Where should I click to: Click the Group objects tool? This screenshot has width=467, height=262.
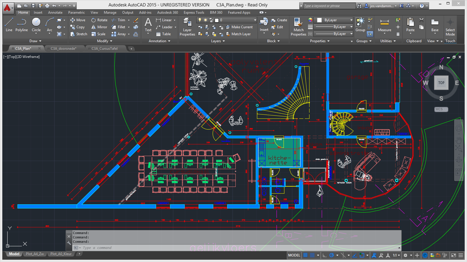pos(360,24)
